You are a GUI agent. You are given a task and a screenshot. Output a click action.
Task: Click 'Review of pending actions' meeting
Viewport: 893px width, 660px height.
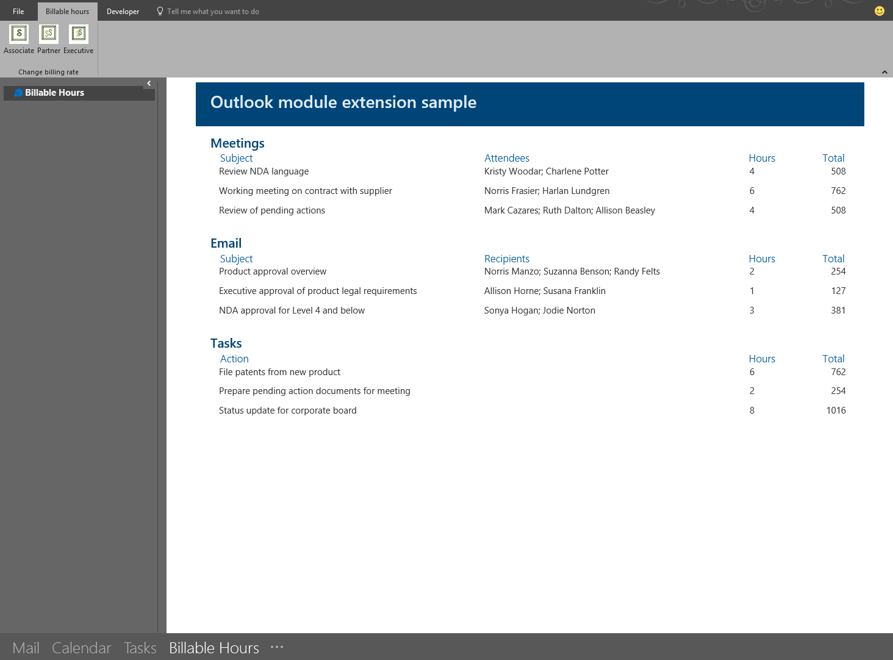272,210
